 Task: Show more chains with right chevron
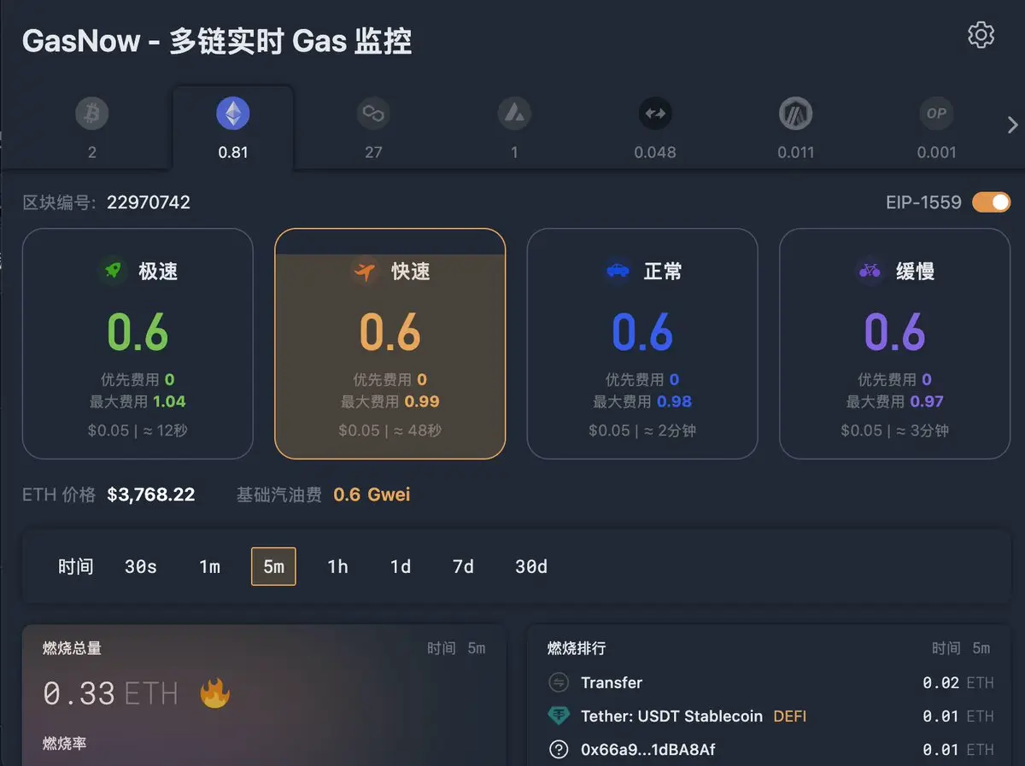[x=1013, y=126]
